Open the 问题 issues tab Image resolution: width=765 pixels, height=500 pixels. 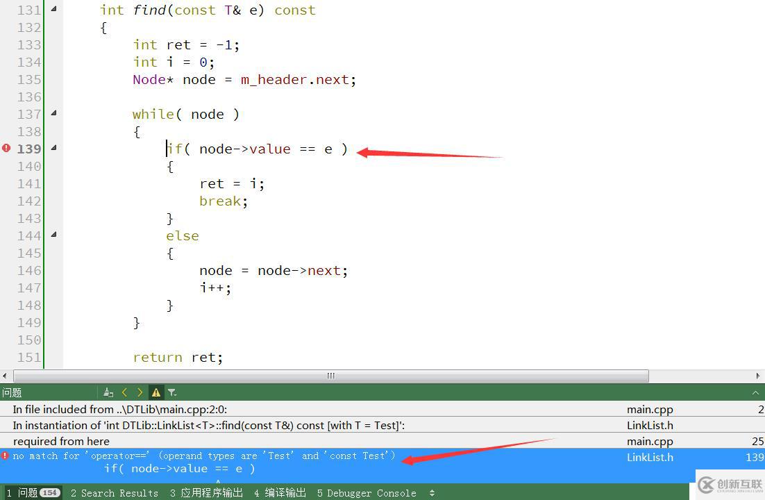point(33,492)
